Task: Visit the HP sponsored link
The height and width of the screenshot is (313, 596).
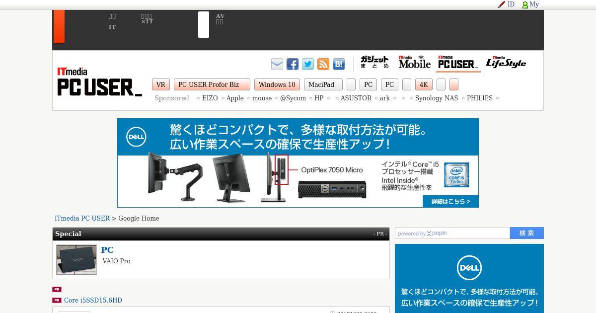Action: pyautogui.click(x=319, y=98)
